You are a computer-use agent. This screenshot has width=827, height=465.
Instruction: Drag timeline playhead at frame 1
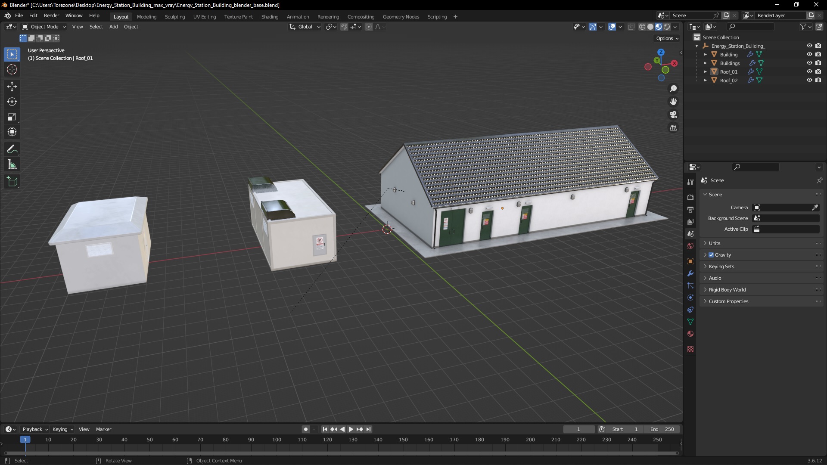25,440
